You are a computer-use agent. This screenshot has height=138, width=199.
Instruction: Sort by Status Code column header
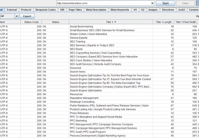31,22
